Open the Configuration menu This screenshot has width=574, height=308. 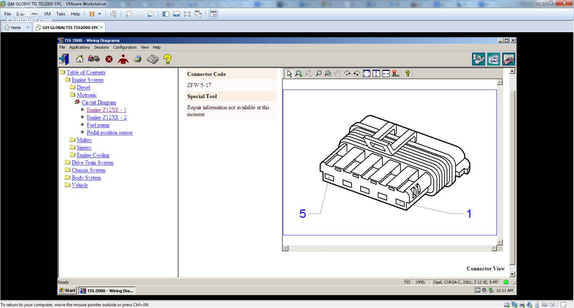125,47
